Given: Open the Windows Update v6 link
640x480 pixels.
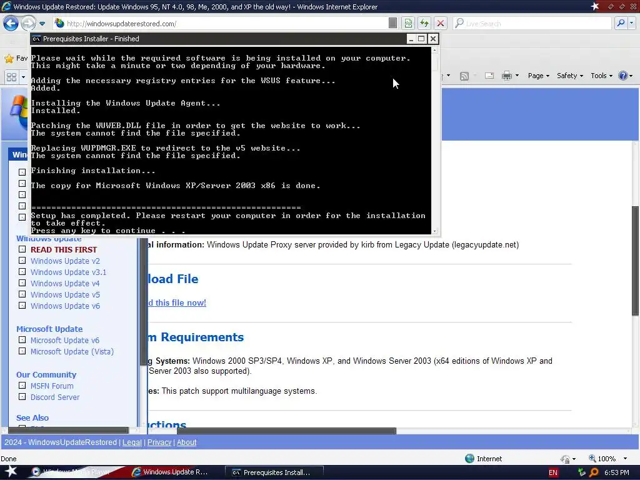Looking at the screenshot, I should 65,306.
